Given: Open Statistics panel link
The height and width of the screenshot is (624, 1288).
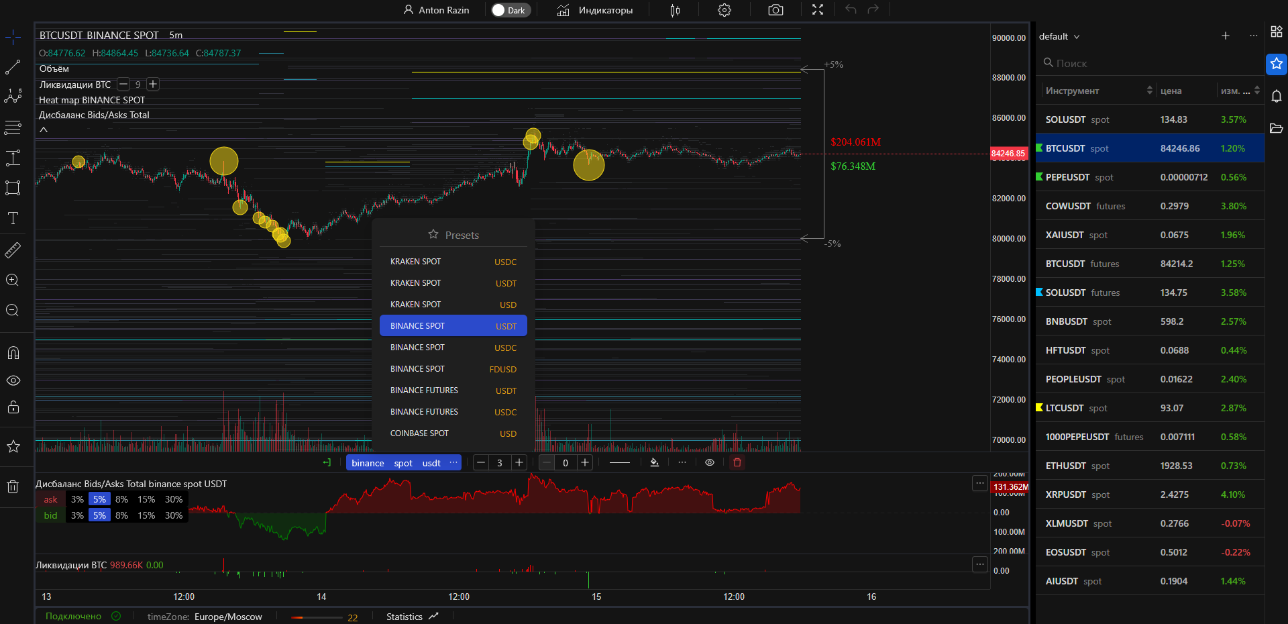Looking at the screenshot, I should 412,617.
